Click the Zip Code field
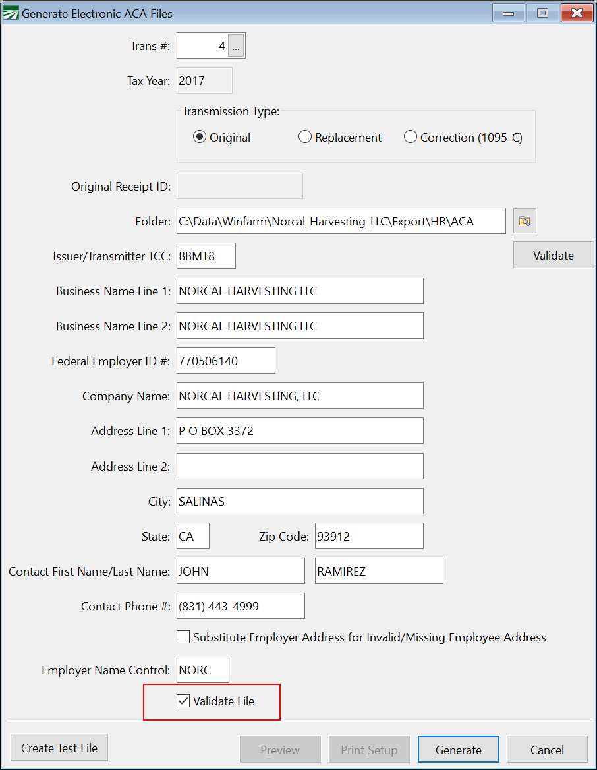Screen dimensions: 597x770 coord(369,536)
